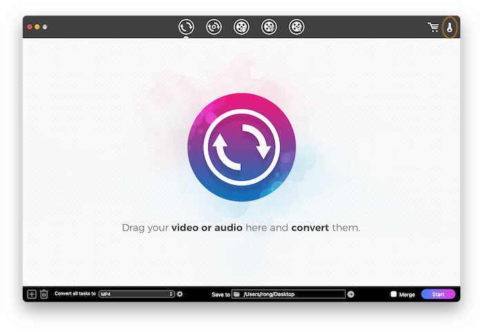
Task: Click folder icon in Save to field
Action: tap(236, 294)
